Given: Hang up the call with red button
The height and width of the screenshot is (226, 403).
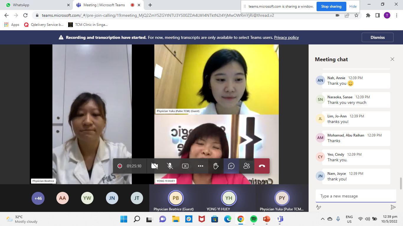Looking at the screenshot, I should [x=262, y=166].
